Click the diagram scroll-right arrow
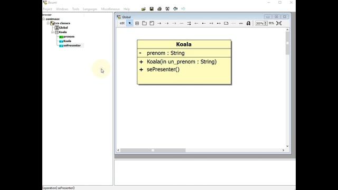Screen dimensions: 338x190 tap(283, 150)
